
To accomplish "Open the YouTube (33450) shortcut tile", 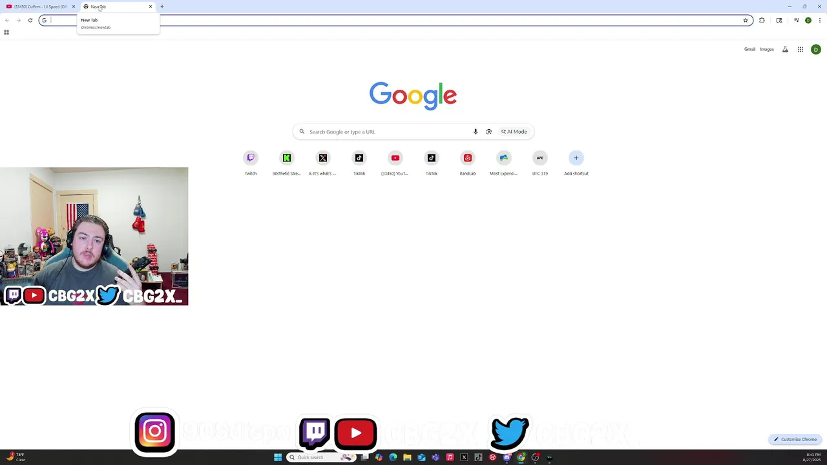I will 395,162.
